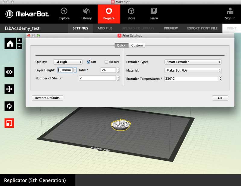Adjust the Infill stepper arrows
241x186 pixels.
pos(118,70)
